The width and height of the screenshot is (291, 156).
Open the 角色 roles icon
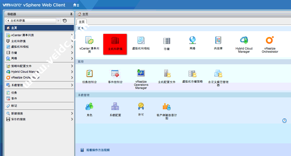89,106
